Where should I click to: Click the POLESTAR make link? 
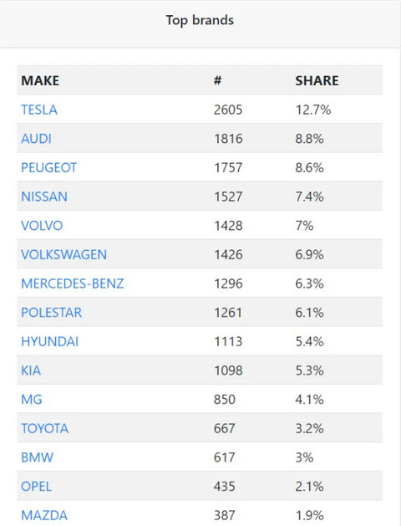pos(51,313)
